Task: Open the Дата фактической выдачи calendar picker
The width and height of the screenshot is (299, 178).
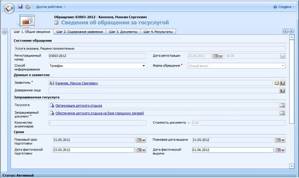Action: [280, 150]
